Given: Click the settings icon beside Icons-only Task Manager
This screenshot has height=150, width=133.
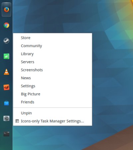Looking at the screenshot, I should (17, 121).
